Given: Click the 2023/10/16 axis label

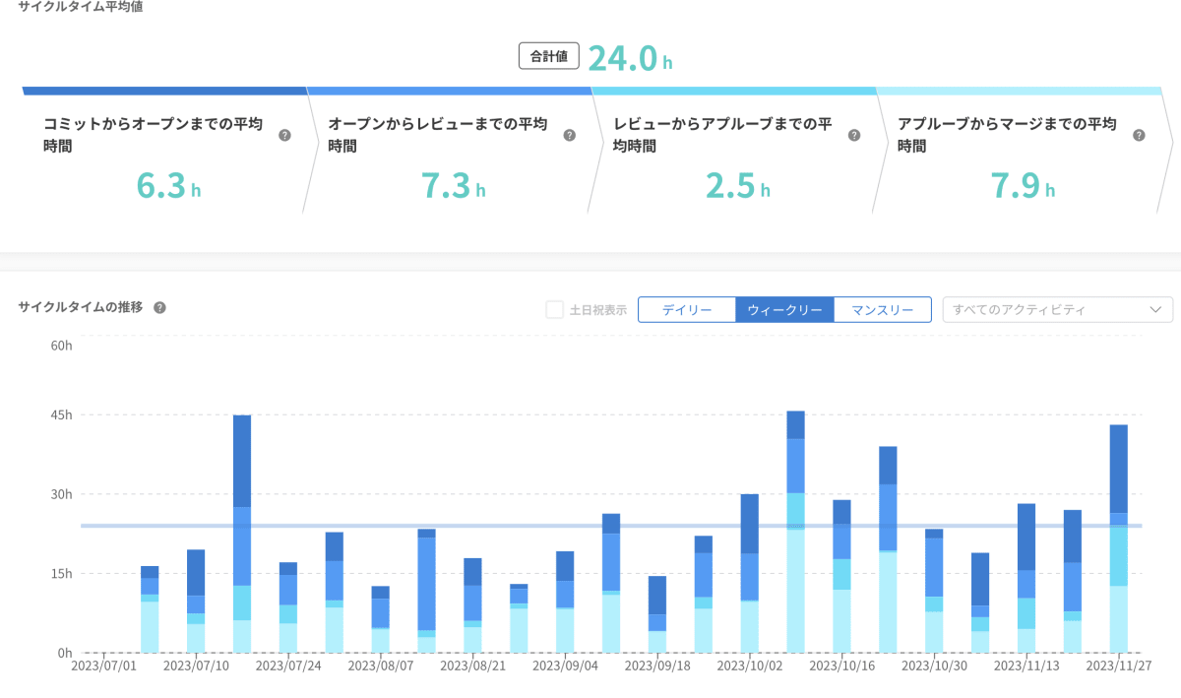Looking at the screenshot, I should click(840, 666).
